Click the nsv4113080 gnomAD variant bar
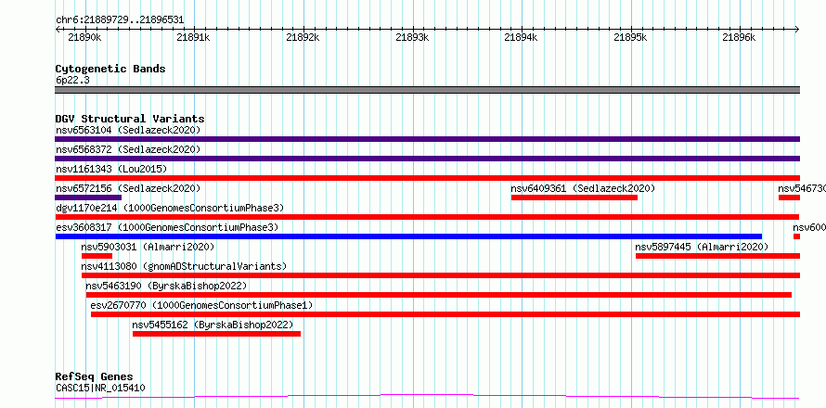Image resolution: width=826 pixels, height=408 pixels. (x=441, y=275)
